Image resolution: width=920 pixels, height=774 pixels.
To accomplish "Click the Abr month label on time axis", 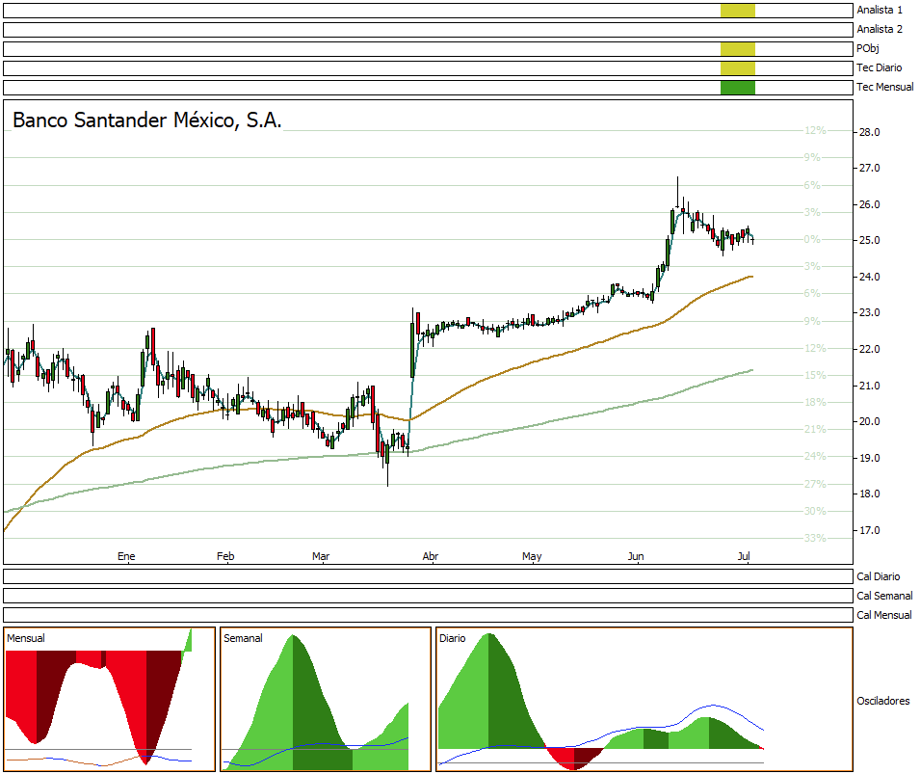I will pyautogui.click(x=430, y=556).
